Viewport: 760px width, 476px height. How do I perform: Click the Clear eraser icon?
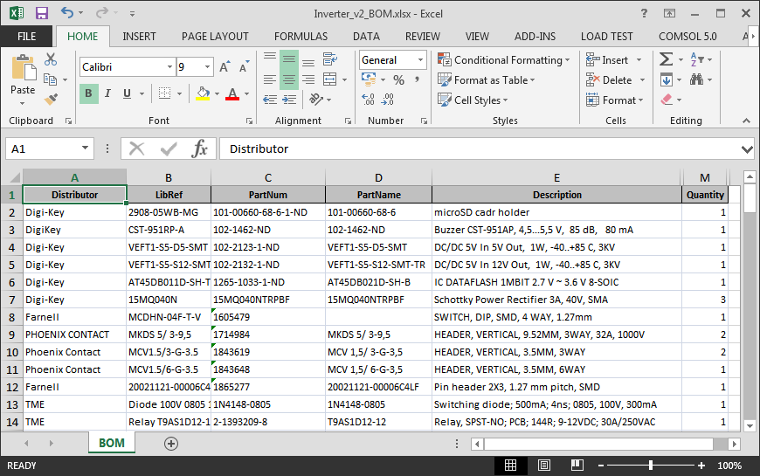point(667,100)
